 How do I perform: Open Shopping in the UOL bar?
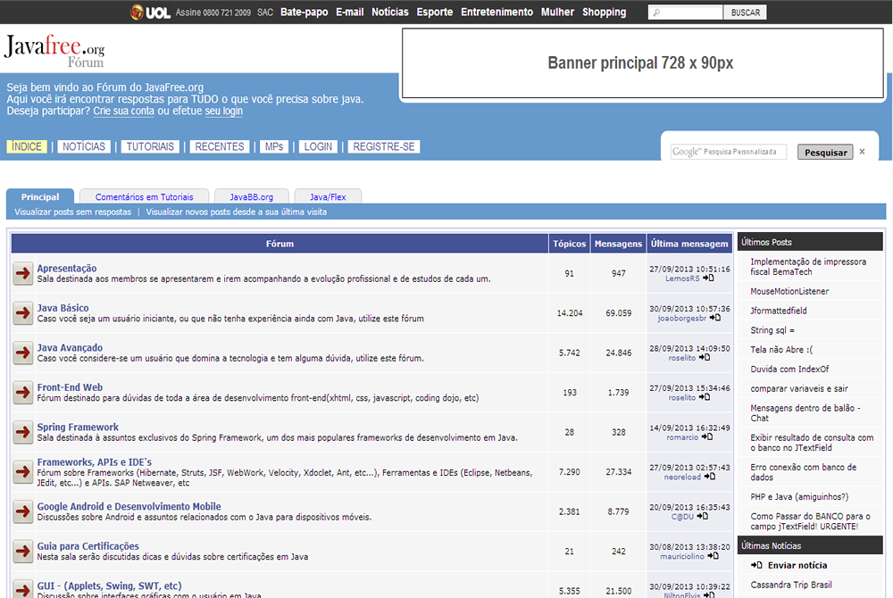click(x=604, y=12)
